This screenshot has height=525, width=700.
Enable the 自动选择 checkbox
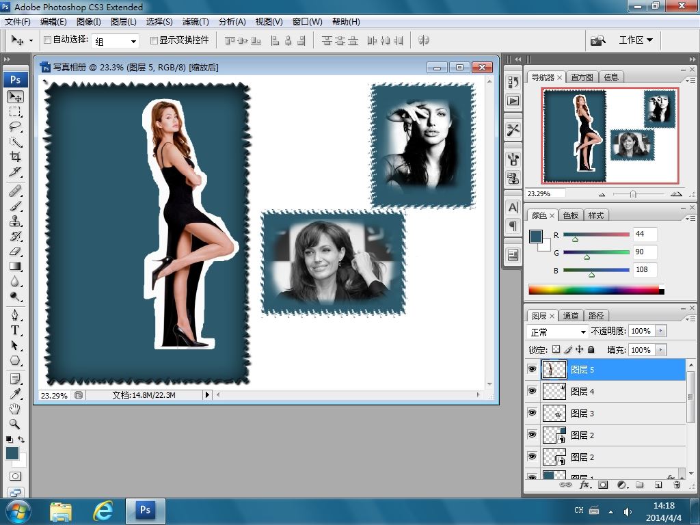(48, 40)
